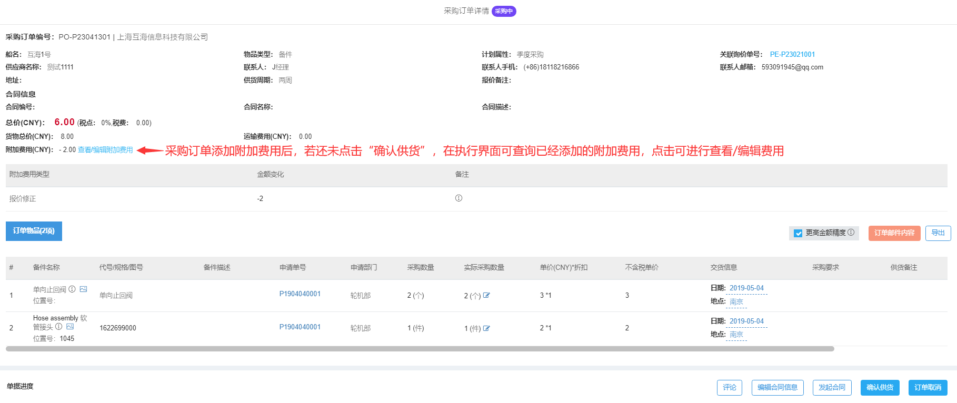Click 订单取消 button

coord(928,388)
